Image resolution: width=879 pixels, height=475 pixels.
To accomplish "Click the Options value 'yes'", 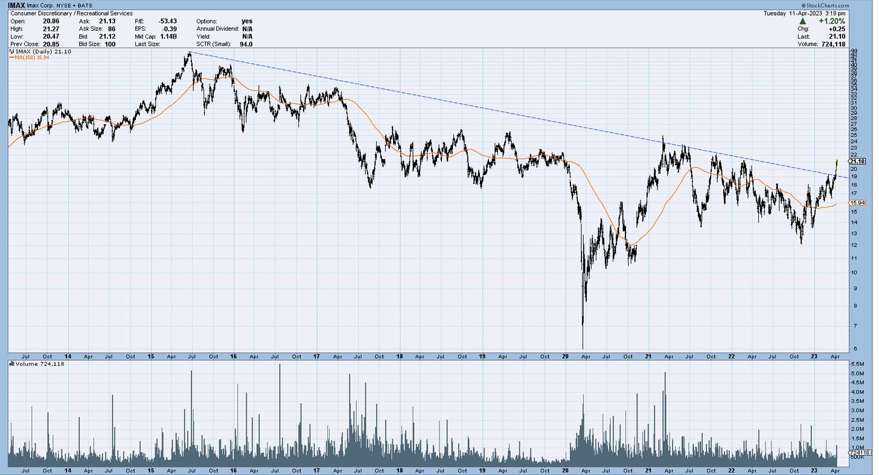I will pyautogui.click(x=246, y=21).
